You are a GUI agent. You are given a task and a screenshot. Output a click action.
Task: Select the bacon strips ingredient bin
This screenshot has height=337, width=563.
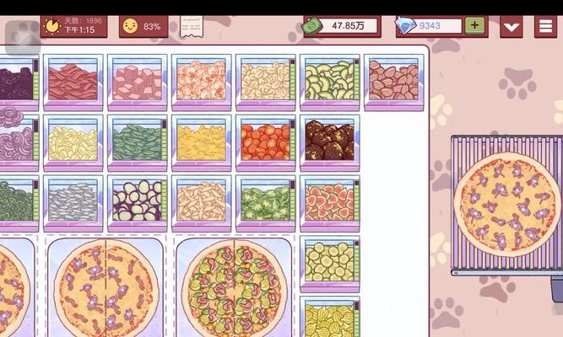(73, 83)
